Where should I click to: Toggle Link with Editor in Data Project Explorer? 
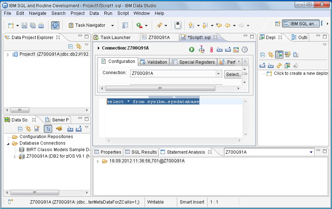pyautogui.click(x=79, y=46)
